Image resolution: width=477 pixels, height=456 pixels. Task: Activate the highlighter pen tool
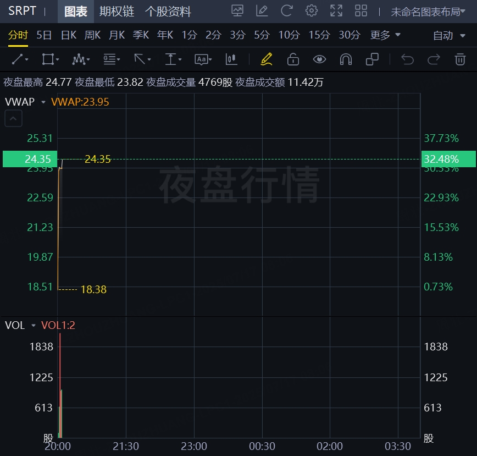click(267, 59)
